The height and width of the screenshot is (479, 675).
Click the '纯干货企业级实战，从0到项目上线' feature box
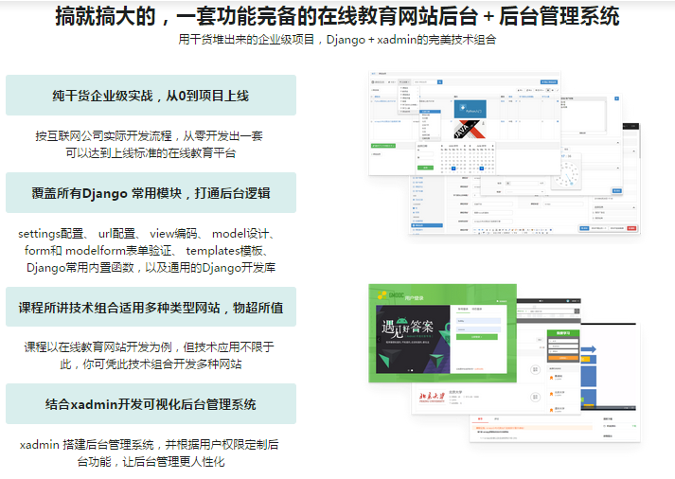[x=151, y=95]
